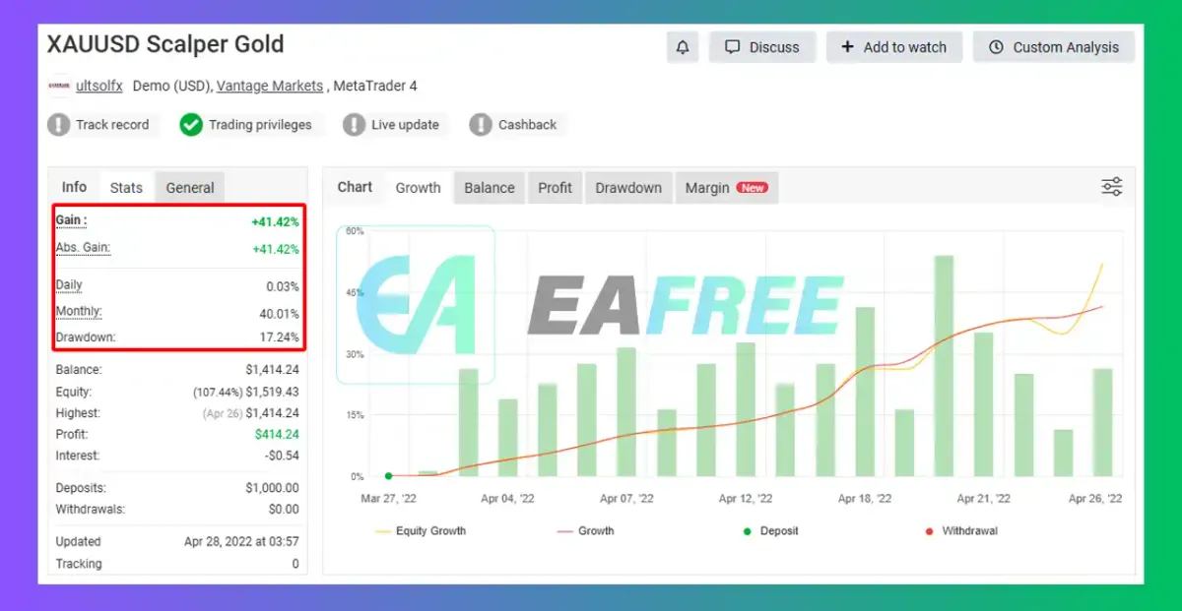Click the Apr 26, '22 axis label

point(1095,499)
